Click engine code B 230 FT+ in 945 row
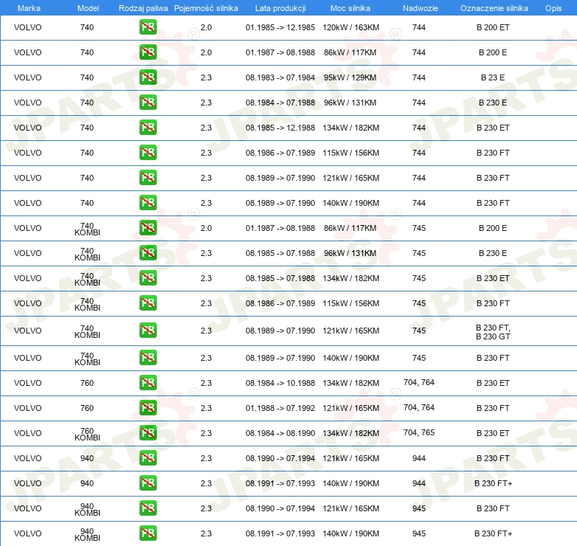The height and width of the screenshot is (546, 577). click(493, 533)
